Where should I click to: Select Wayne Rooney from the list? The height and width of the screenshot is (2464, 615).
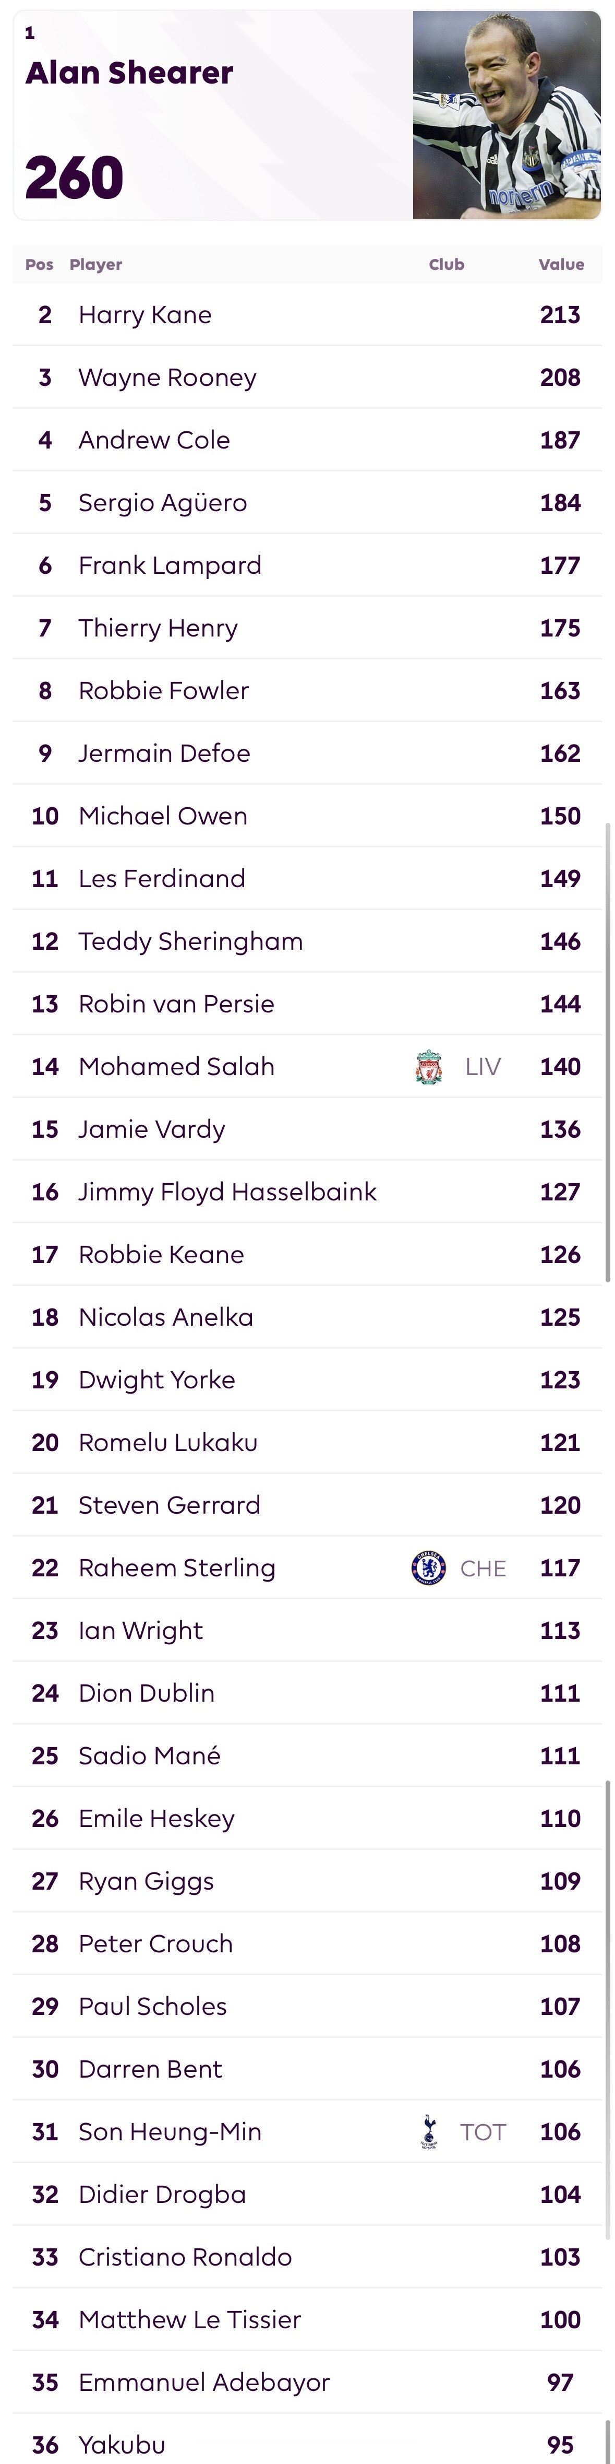coord(167,378)
